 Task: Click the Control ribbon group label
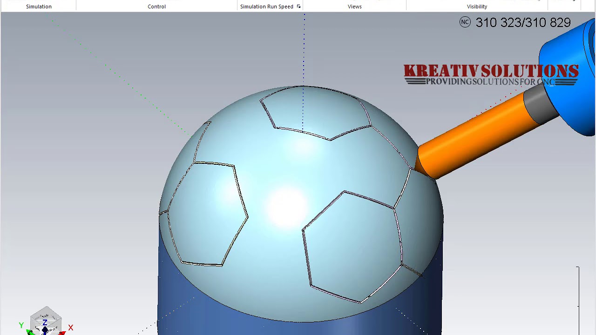pyautogui.click(x=156, y=7)
